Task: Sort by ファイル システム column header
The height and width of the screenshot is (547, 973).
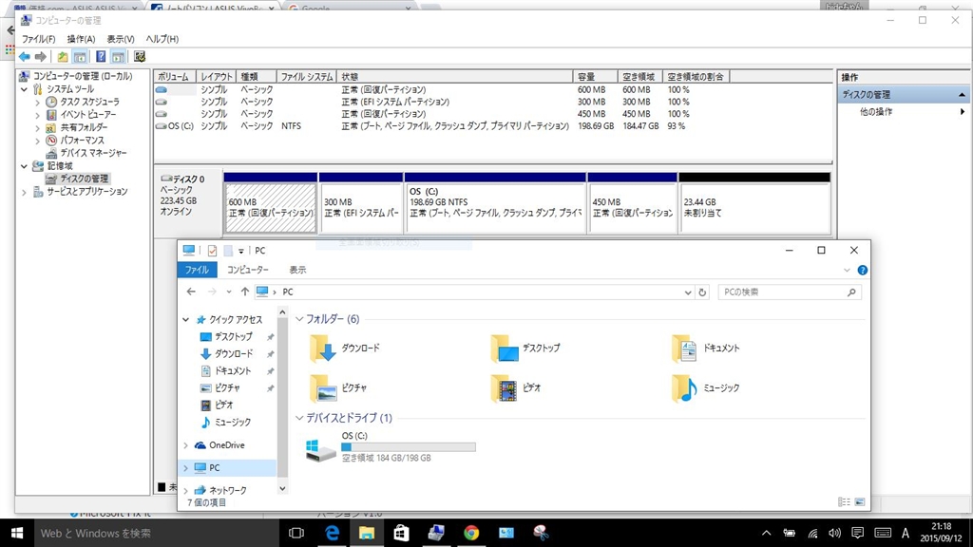Action: click(307, 77)
